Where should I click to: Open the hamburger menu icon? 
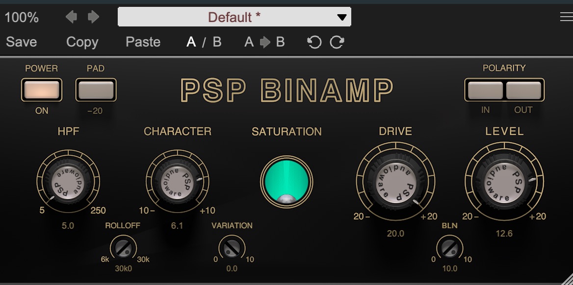pos(566,17)
